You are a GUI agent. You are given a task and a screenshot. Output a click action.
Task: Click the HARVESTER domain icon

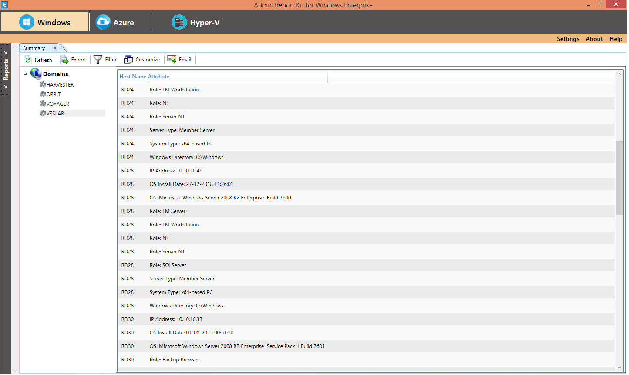click(43, 84)
